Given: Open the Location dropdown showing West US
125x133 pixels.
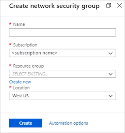Looking at the screenshot, I should [x=62, y=96].
